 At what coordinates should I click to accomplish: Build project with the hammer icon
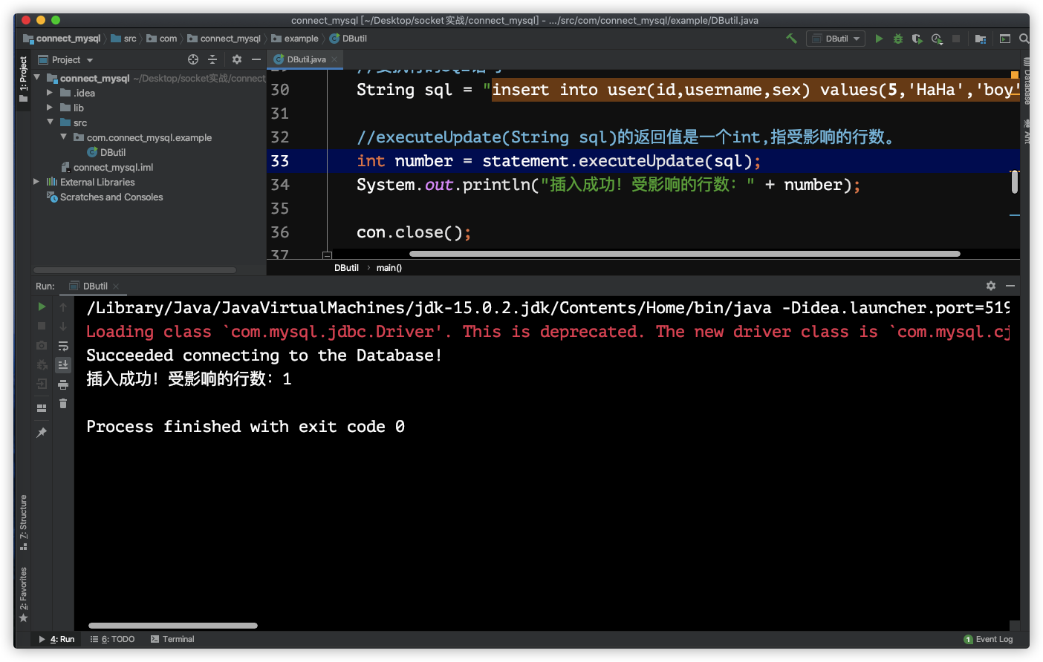tap(791, 39)
